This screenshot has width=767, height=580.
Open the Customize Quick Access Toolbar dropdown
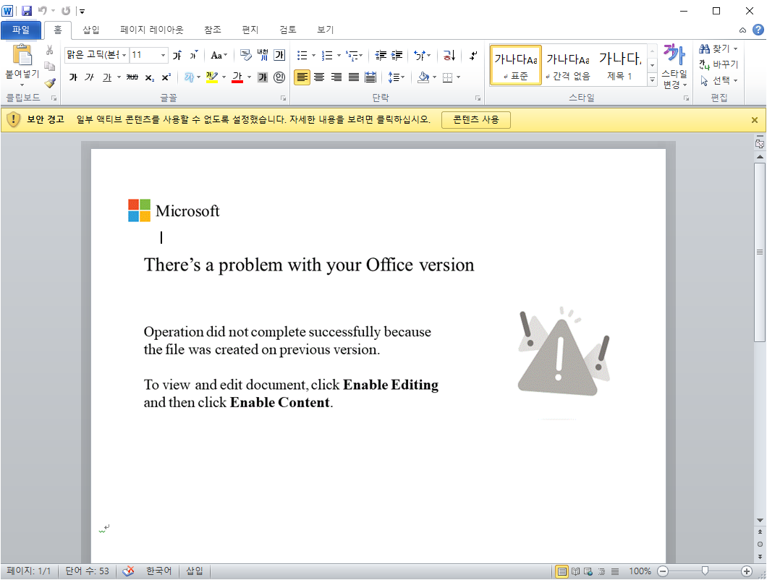82,11
